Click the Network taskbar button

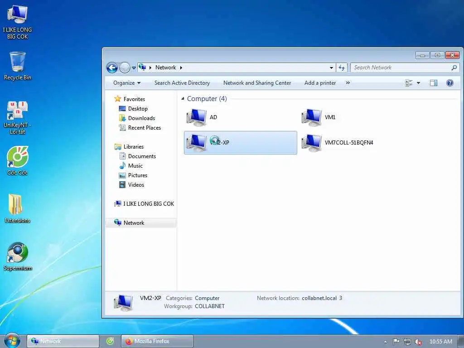(63, 342)
